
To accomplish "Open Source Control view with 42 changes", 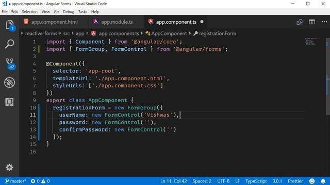I will pos(10,64).
